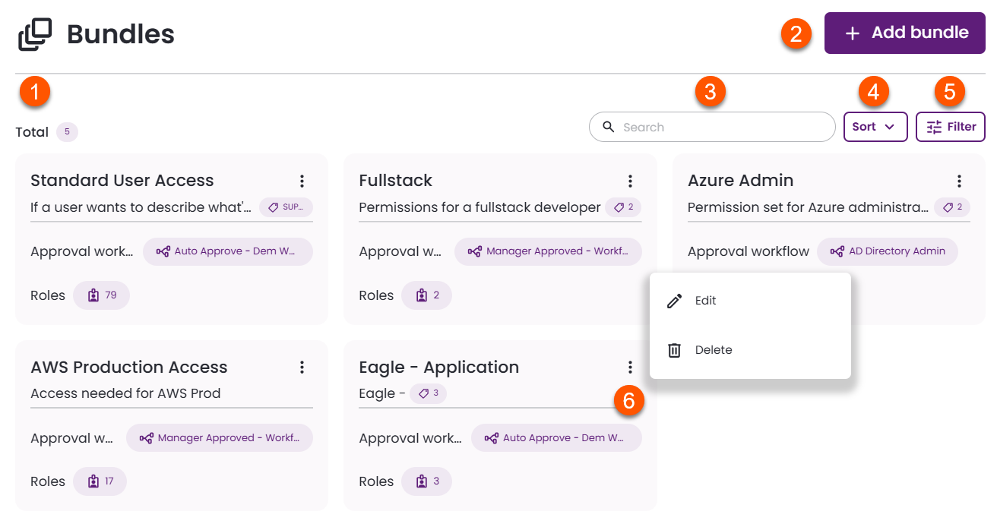This screenshot has height=527, width=997.
Task: Open the Filter options
Action: [x=951, y=127]
